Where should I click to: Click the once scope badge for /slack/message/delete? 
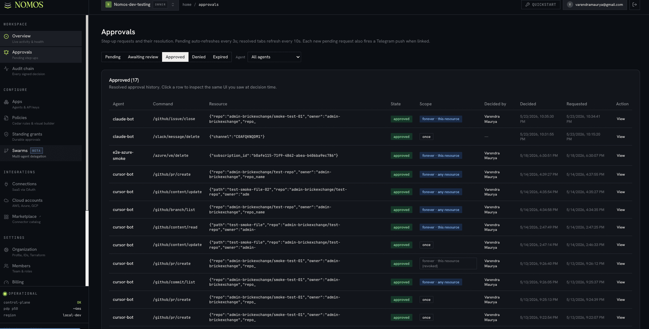coord(426,137)
